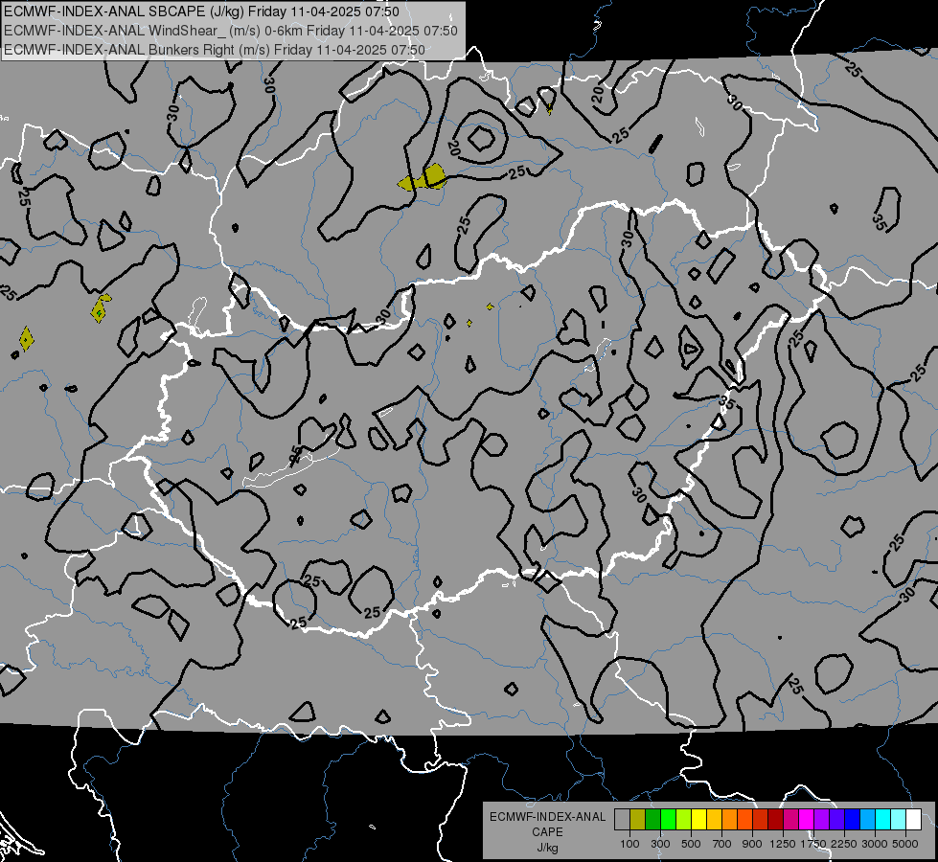The height and width of the screenshot is (862, 938).
Task: Select legend value 5000
Action: [905, 844]
